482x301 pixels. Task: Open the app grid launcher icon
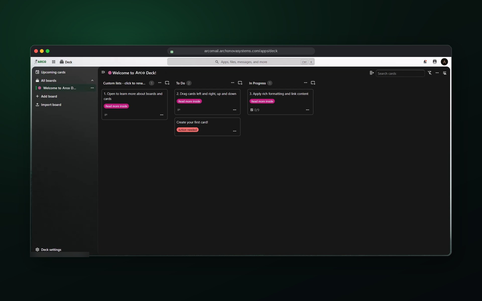click(x=53, y=62)
